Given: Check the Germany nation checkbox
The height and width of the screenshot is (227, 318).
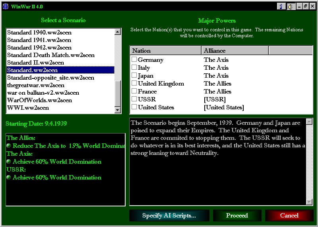Looking at the screenshot, I should click(x=134, y=59).
